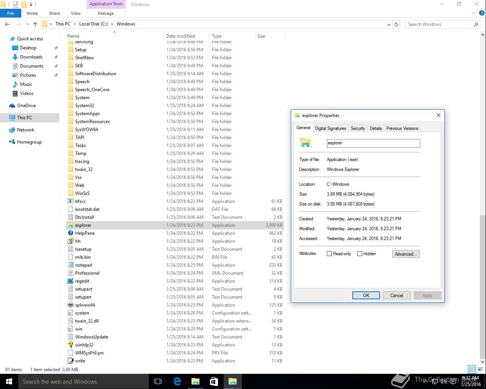Go up one folder level
Image resolution: width=486 pixels, height=389 pixels.
[x=35, y=24]
